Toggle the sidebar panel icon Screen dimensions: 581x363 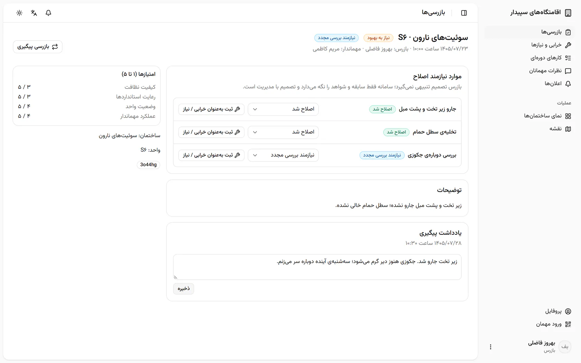pyautogui.click(x=464, y=13)
